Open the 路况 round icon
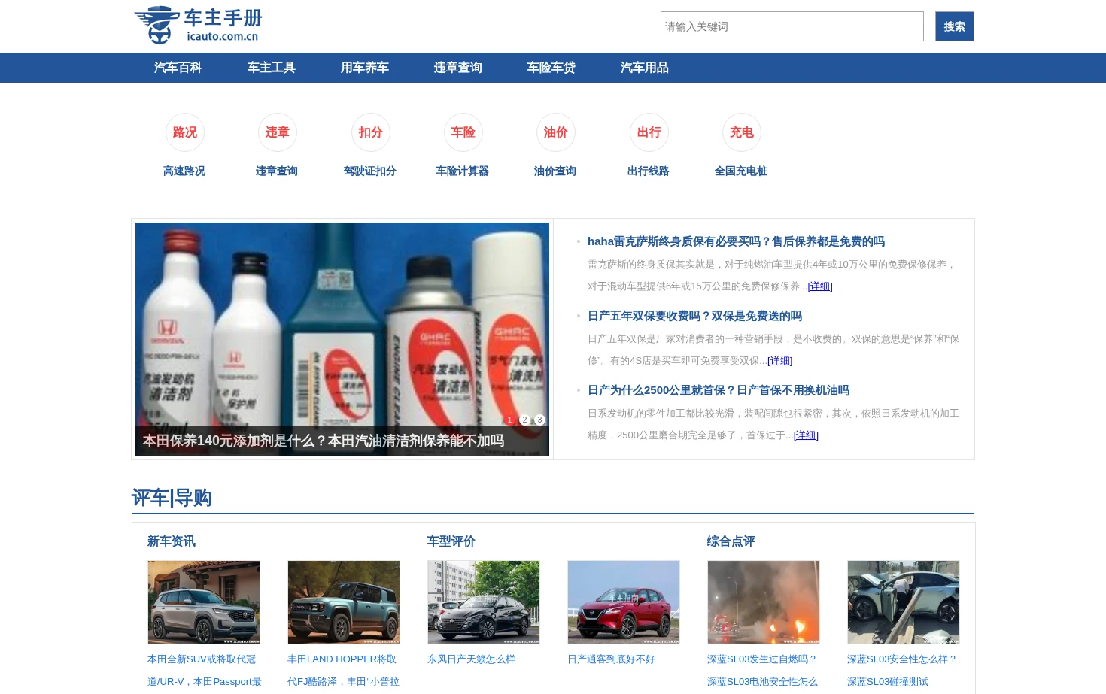The image size is (1106, 694). pyautogui.click(x=184, y=132)
